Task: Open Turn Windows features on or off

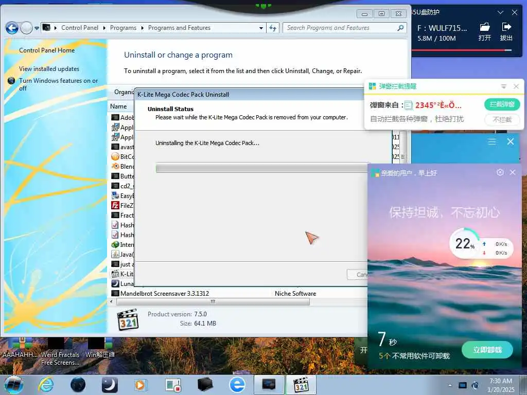Action: pyautogui.click(x=58, y=84)
